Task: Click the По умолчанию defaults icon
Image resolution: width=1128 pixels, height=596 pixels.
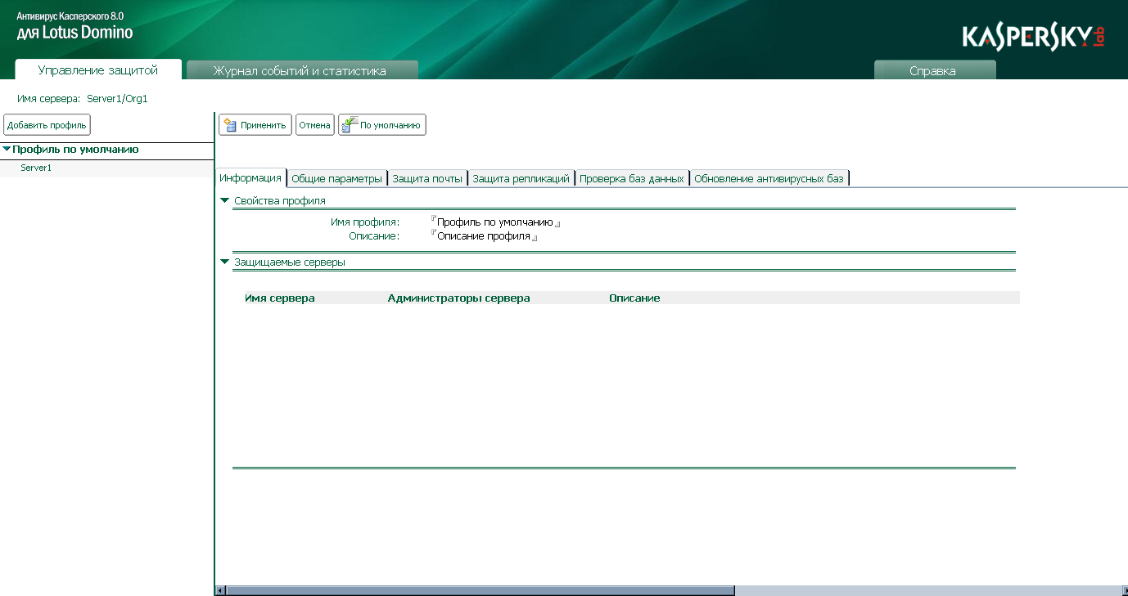Action: pyautogui.click(x=350, y=125)
